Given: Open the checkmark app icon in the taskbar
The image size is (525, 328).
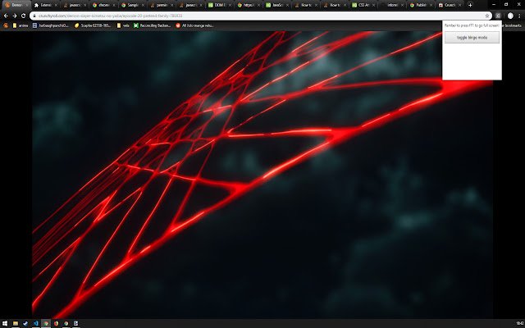Looking at the screenshot, I should pos(25,323).
